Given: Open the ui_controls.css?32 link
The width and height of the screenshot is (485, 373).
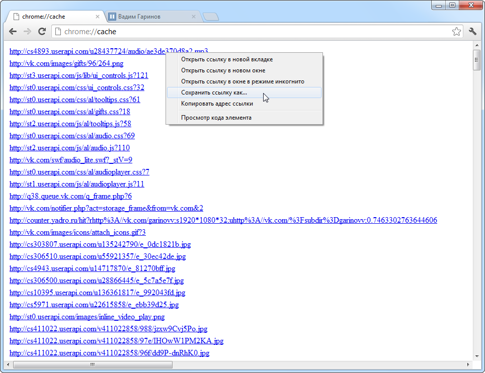Looking at the screenshot, I should 76,87.
